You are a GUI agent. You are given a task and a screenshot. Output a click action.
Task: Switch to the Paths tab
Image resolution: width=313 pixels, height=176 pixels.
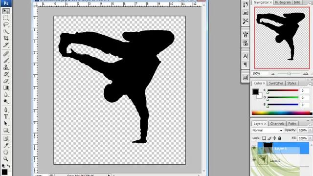[292, 124]
